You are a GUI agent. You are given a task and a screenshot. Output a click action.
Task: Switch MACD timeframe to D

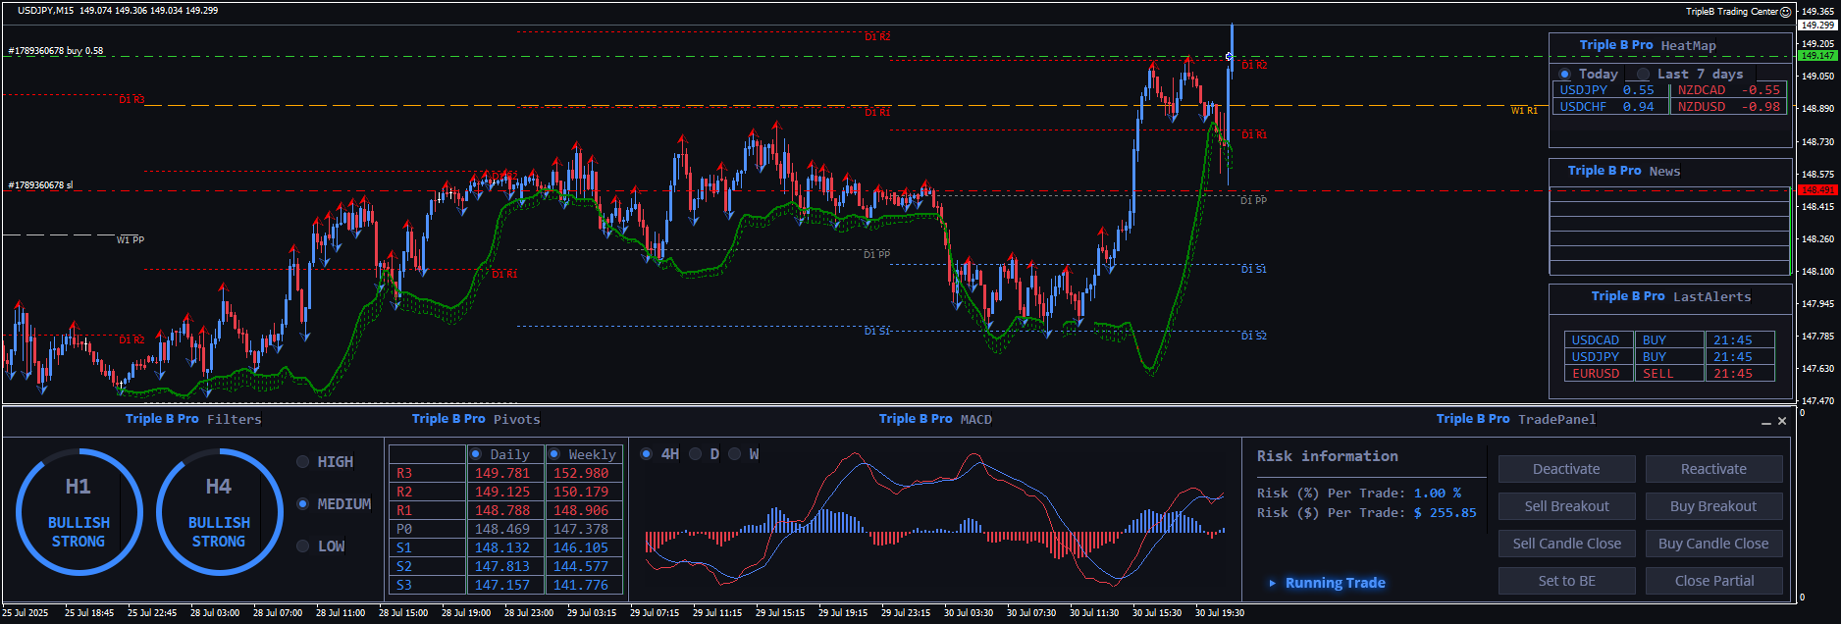coord(696,454)
